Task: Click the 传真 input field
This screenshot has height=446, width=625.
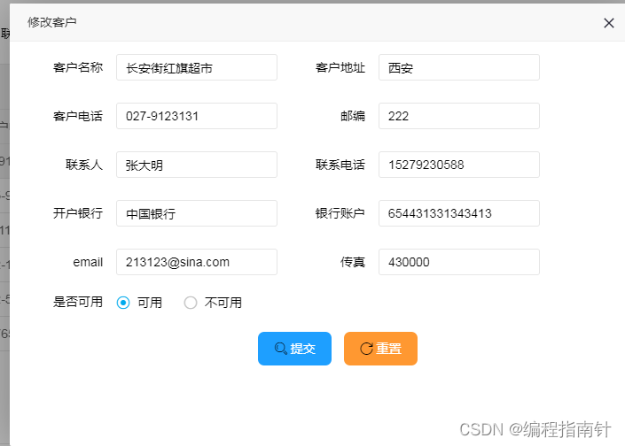Action: (458, 262)
